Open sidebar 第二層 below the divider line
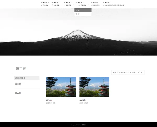 18,93
